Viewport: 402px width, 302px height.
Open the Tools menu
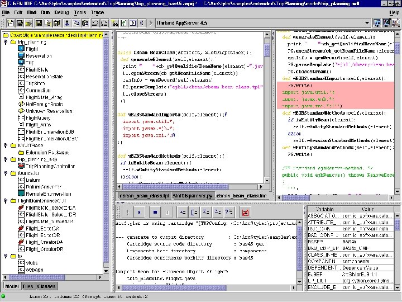click(x=80, y=12)
